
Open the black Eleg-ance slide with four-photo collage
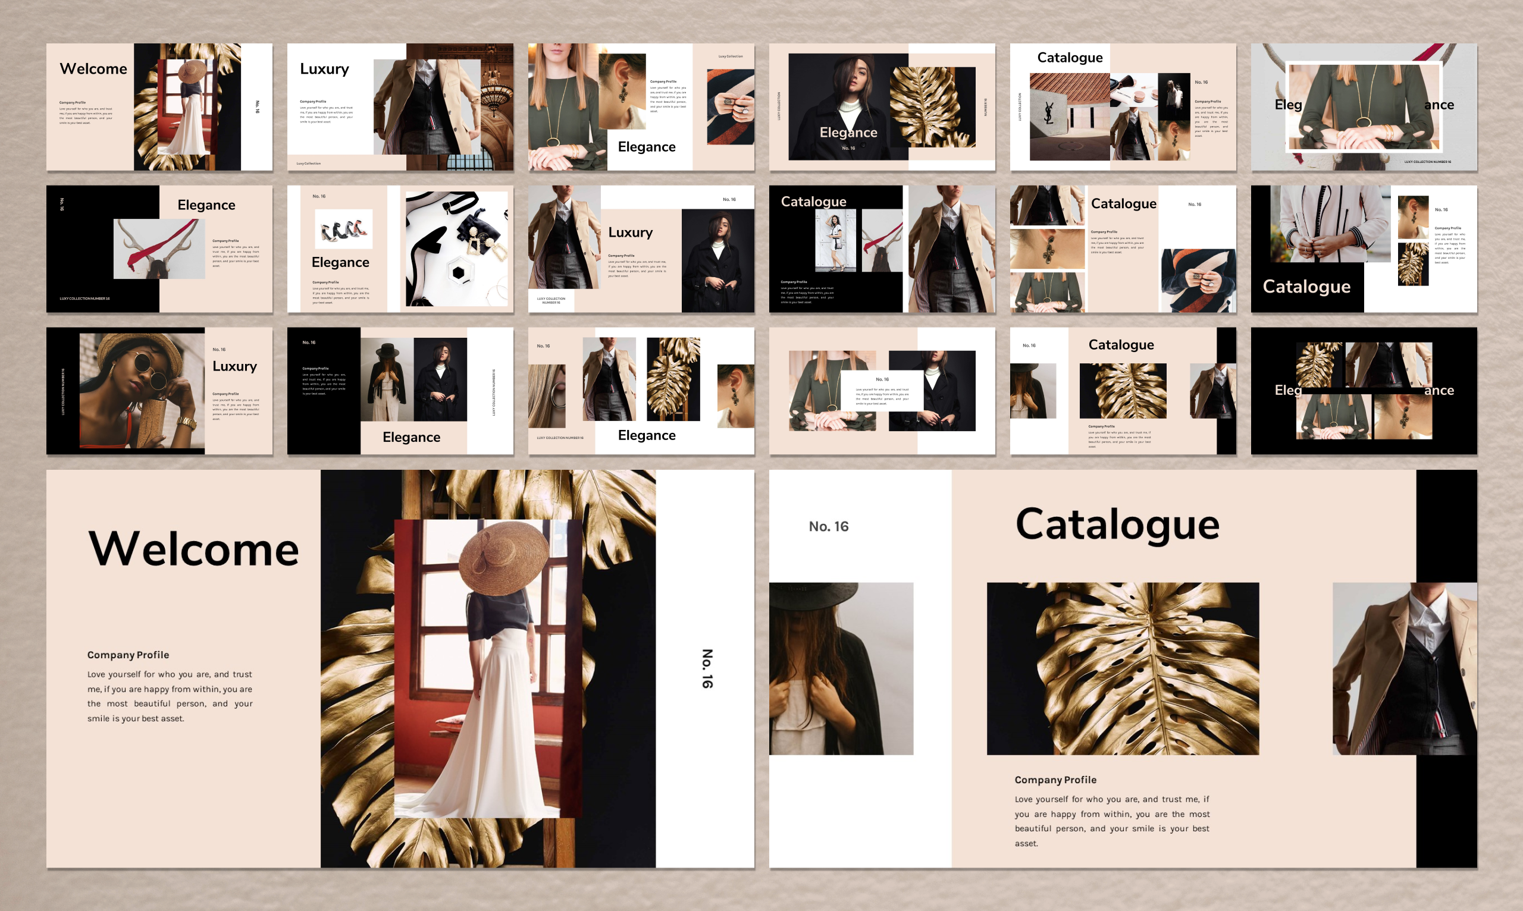[1364, 391]
